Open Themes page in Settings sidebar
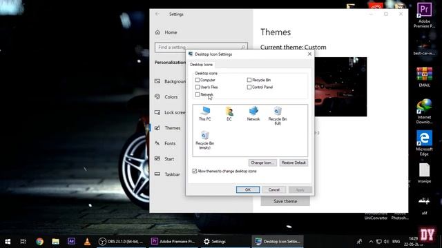The image size is (442, 248). (x=167, y=128)
